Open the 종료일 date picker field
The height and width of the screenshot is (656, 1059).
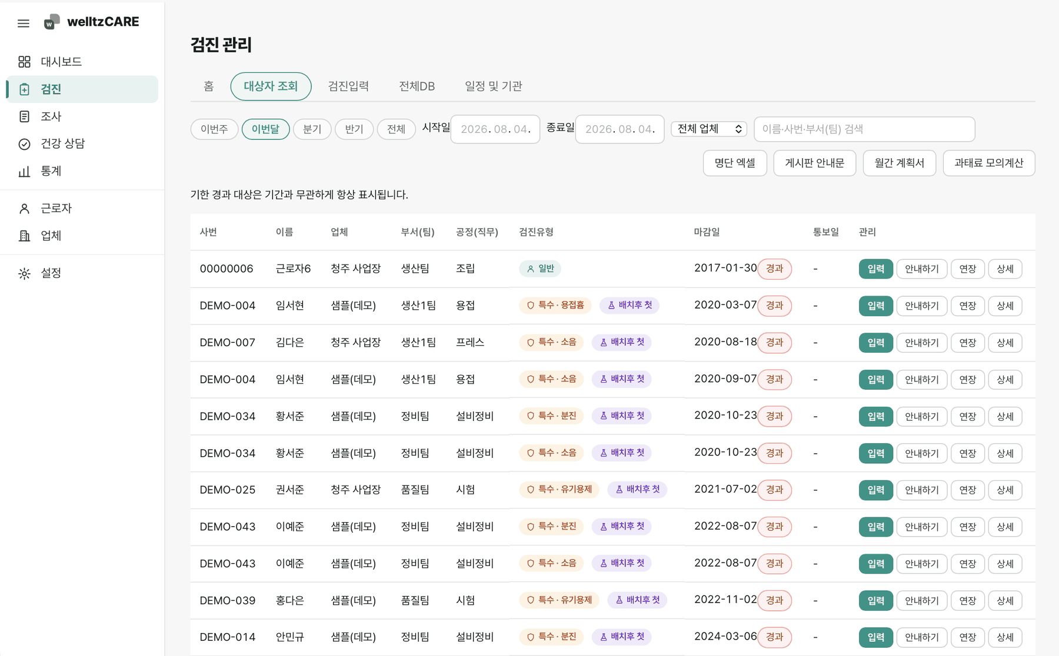[620, 129]
